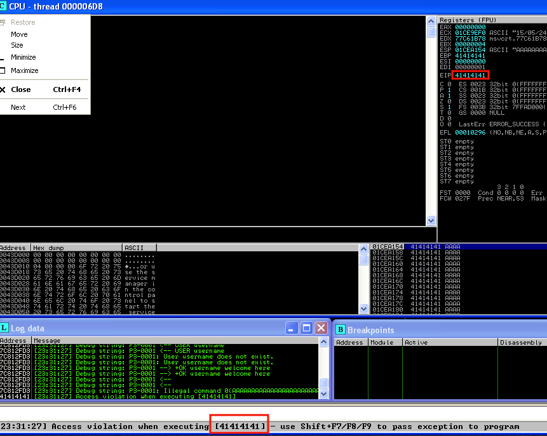
Task: Select Next in the window system menu
Action: tap(18, 107)
